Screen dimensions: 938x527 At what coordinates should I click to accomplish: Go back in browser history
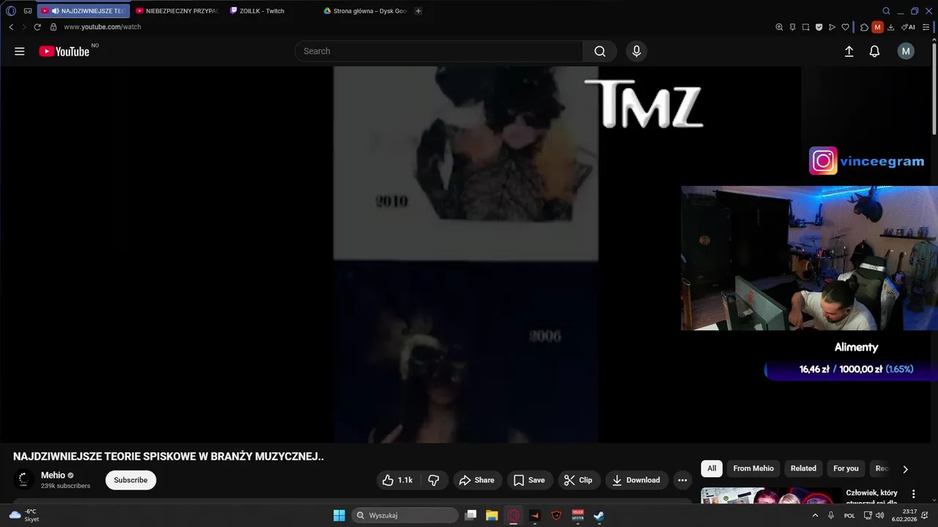(11, 27)
